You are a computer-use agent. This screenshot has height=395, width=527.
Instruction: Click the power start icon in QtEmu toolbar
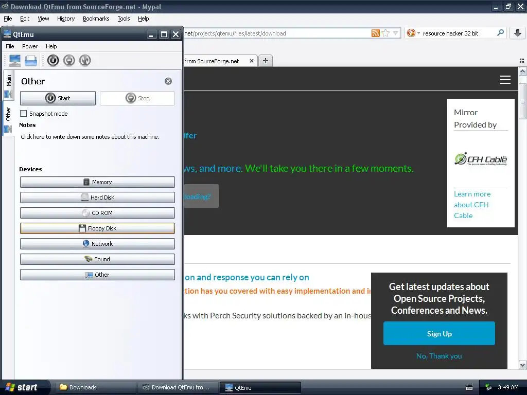point(53,61)
